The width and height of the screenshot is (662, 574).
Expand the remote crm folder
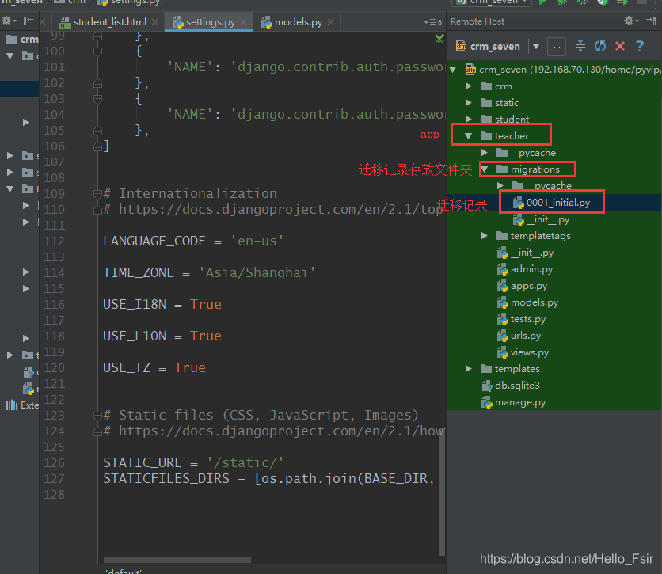click(468, 86)
